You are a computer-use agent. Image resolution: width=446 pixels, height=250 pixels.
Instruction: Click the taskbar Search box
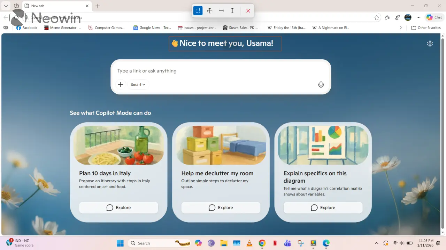(159, 243)
